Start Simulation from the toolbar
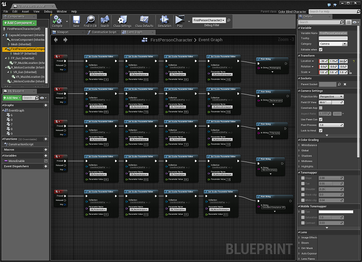Screen dimensions: 362x262 click(x=164, y=21)
